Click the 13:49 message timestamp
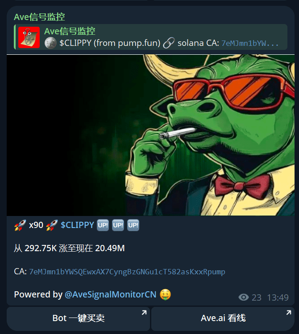Image resolution: width=299 pixels, height=334 pixels. pos(278,297)
